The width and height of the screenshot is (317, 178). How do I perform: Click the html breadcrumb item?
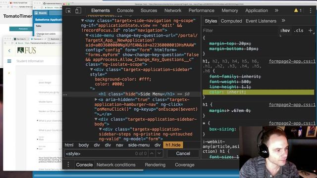(69, 145)
